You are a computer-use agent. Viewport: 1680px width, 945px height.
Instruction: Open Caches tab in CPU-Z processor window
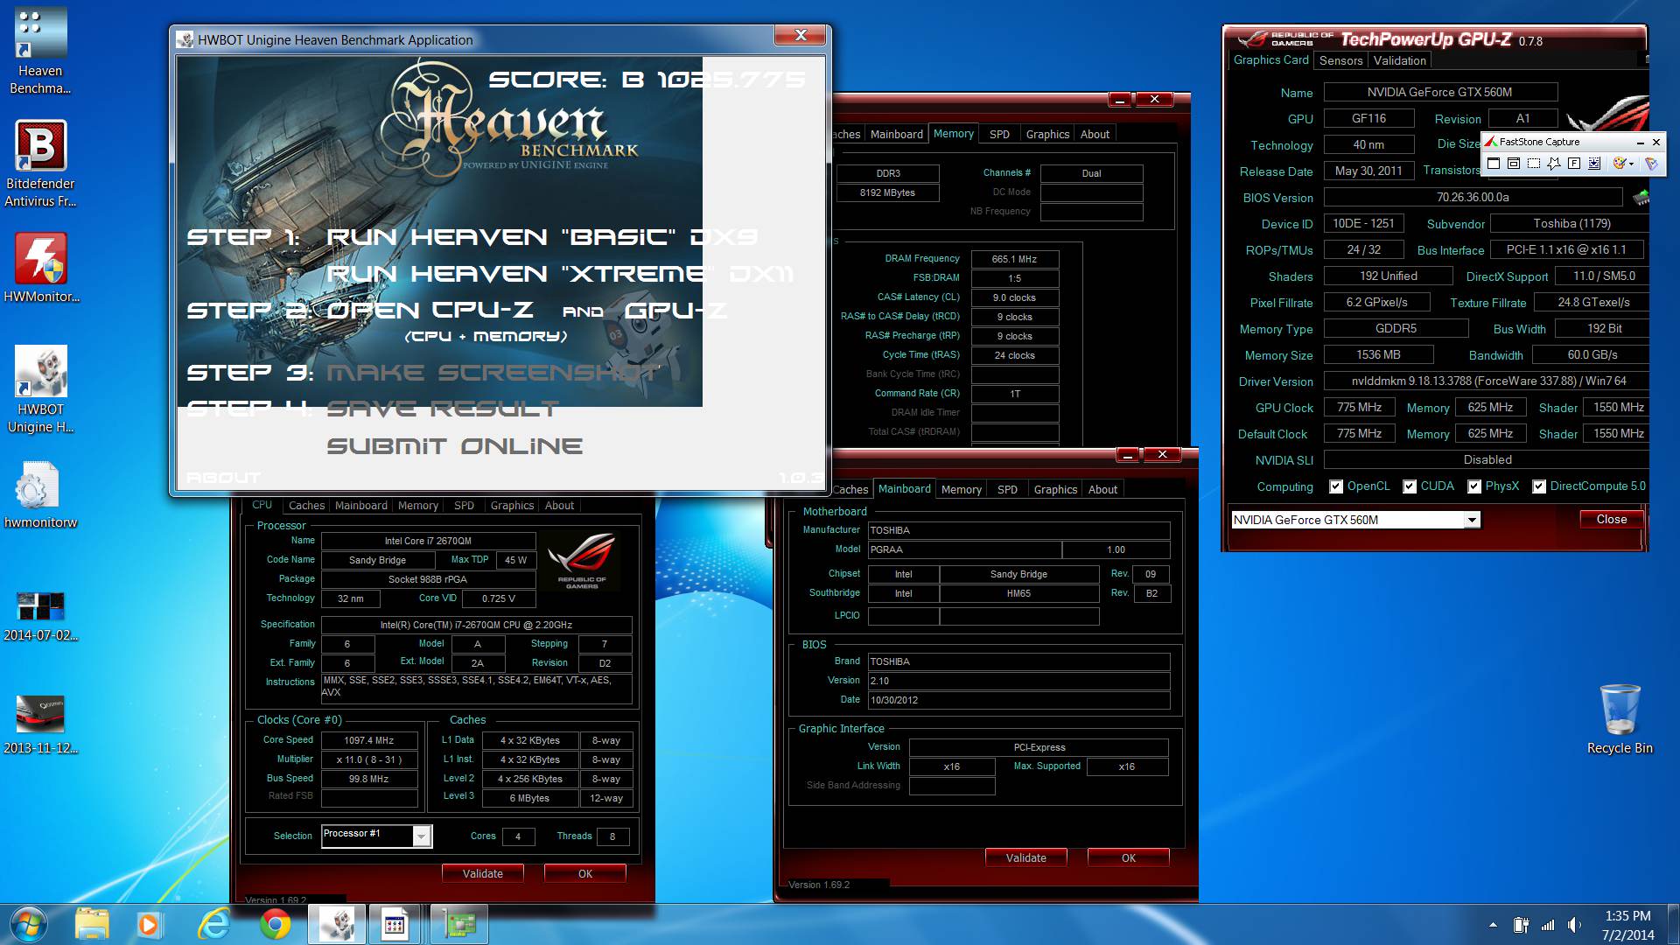click(x=306, y=506)
